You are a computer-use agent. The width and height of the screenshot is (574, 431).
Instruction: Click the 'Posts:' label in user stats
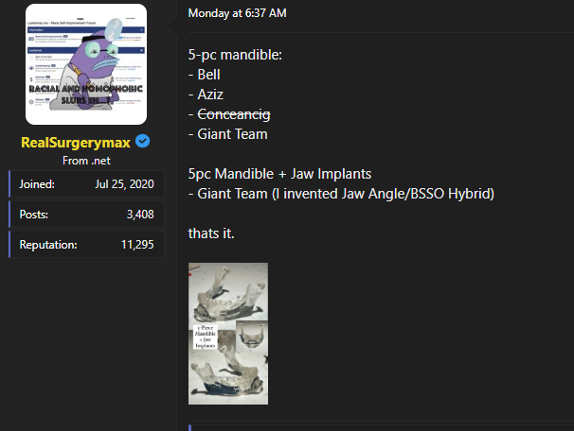coord(33,215)
